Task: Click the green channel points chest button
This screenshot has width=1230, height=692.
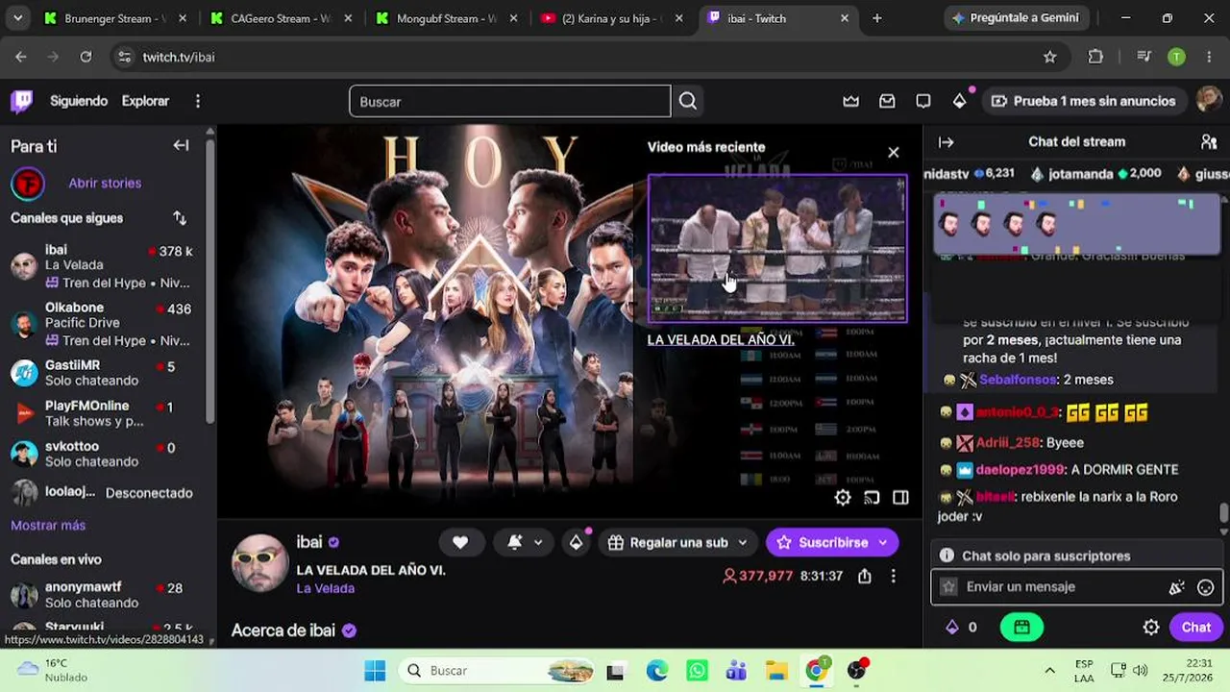Action: pos(1021,628)
